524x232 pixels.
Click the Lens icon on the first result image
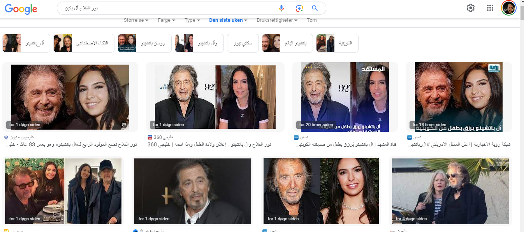[124, 125]
